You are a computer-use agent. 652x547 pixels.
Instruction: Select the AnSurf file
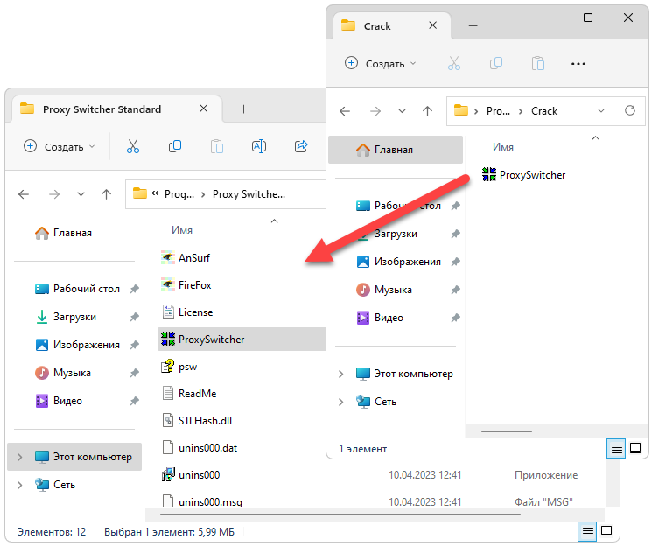pyautogui.click(x=186, y=258)
